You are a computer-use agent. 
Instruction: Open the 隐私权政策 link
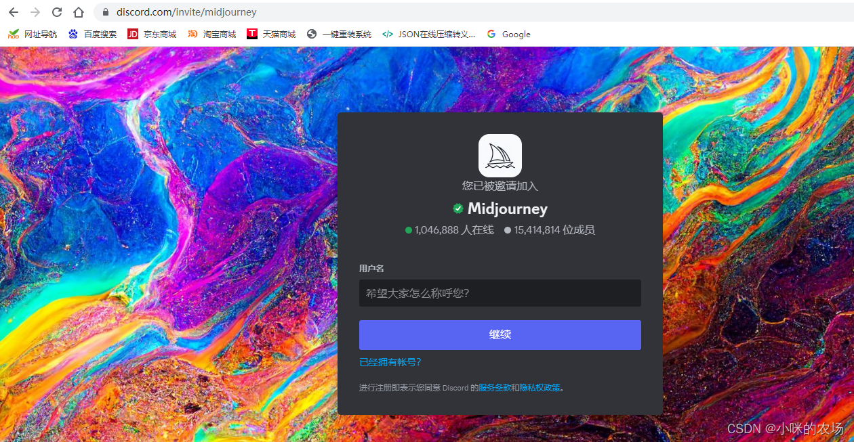[x=539, y=387]
